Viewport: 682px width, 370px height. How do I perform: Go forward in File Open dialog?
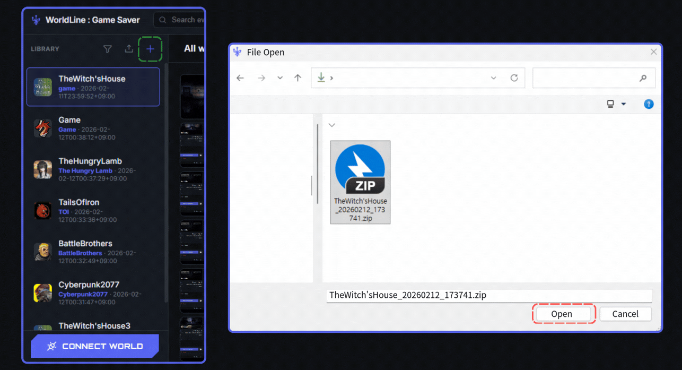(x=261, y=78)
